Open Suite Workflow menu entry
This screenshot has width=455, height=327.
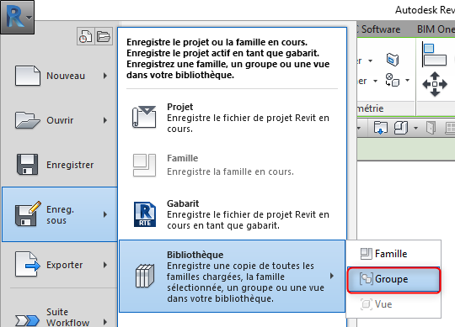coord(60,317)
